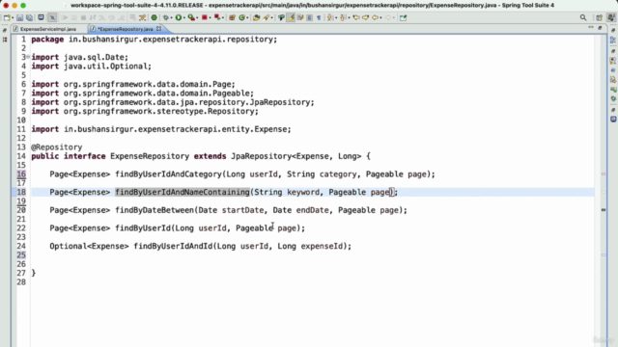Click the Open Type icon

tap(257, 17)
